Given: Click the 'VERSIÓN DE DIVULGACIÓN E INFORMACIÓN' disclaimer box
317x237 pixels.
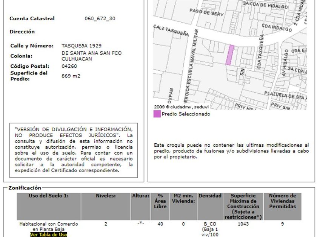Looking at the screenshot, I should pos(74,150).
